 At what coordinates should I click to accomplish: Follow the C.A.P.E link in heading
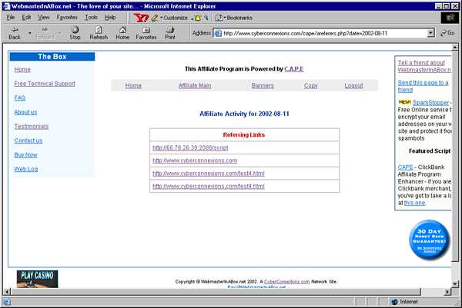[x=294, y=69]
